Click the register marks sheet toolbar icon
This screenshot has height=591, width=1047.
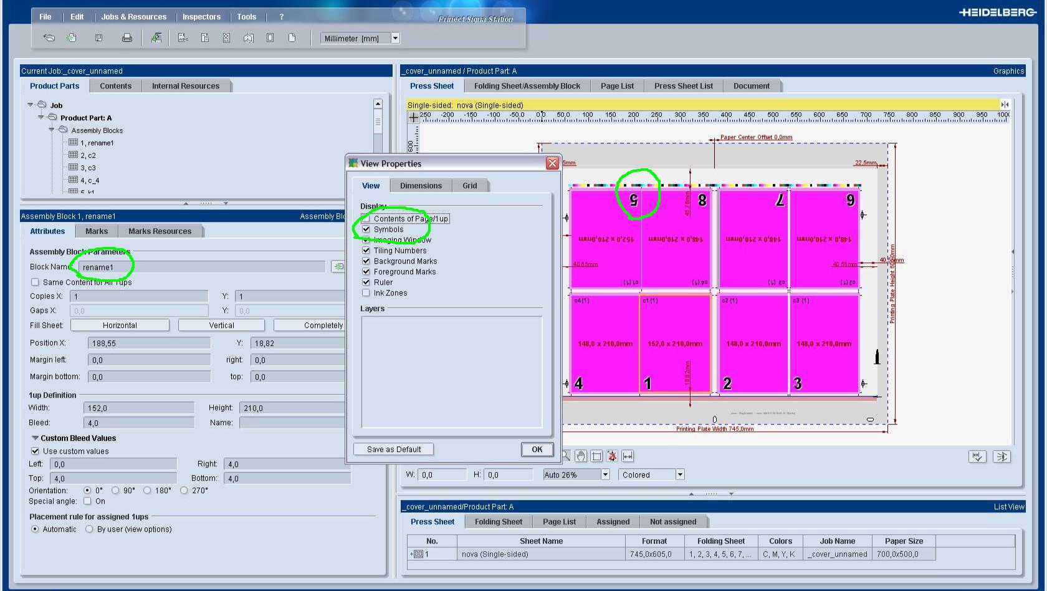click(x=226, y=38)
